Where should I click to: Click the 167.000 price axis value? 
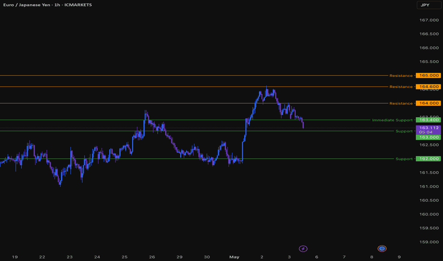[x=429, y=20]
